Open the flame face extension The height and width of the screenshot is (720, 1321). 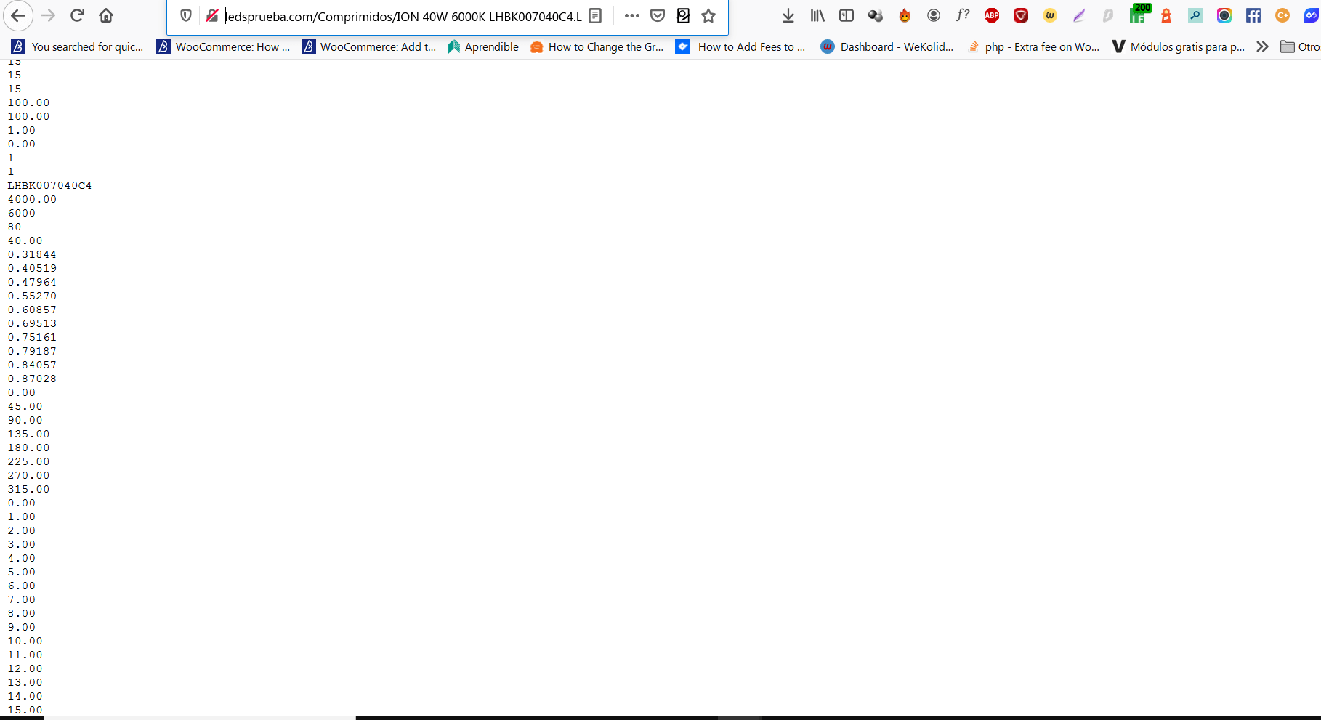point(905,15)
